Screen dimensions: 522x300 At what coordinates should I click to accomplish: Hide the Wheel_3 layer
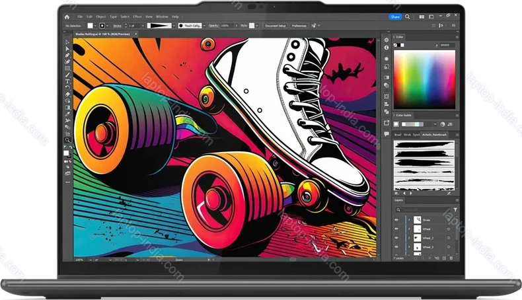(396, 247)
